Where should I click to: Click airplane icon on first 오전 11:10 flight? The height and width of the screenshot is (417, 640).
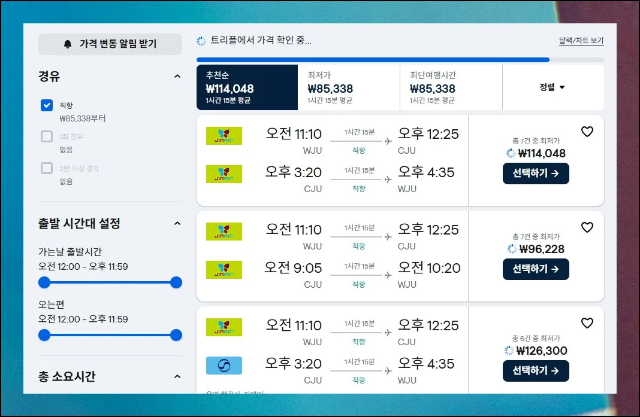(388, 141)
